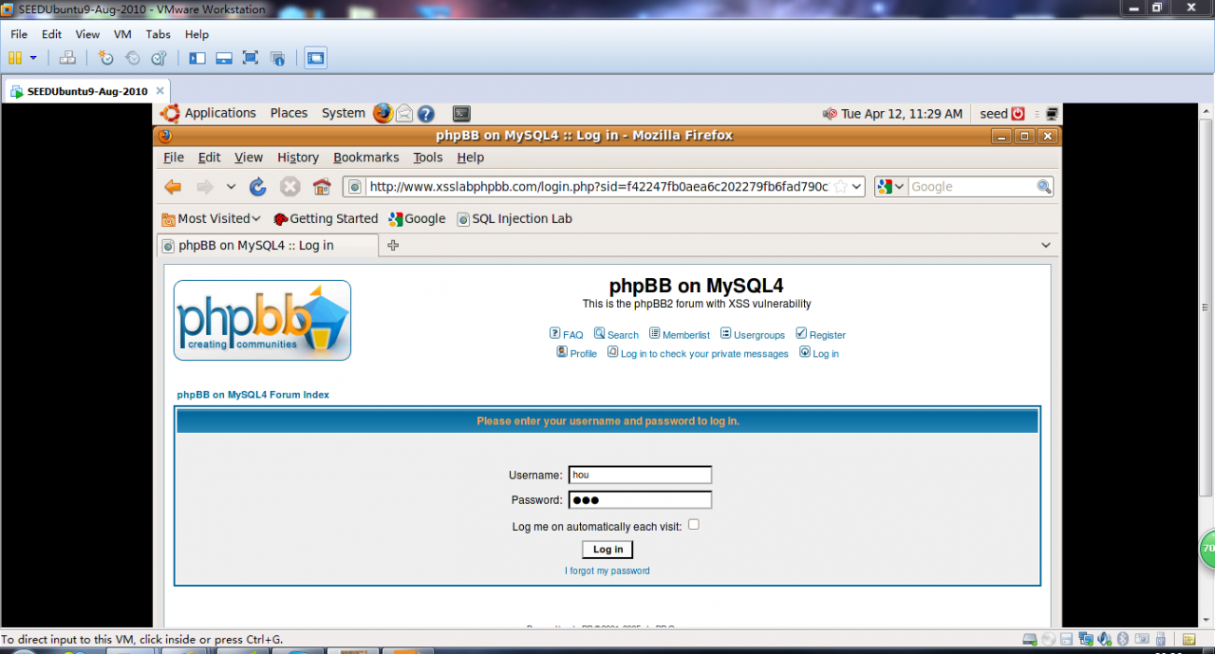Focus the Password field
This screenshot has width=1215, height=654.
coord(640,500)
